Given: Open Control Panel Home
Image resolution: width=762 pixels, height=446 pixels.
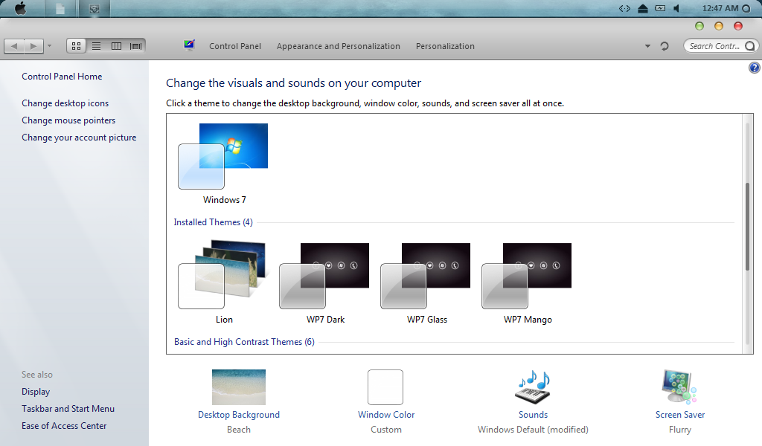Looking at the screenshot, I should point(62,77).
